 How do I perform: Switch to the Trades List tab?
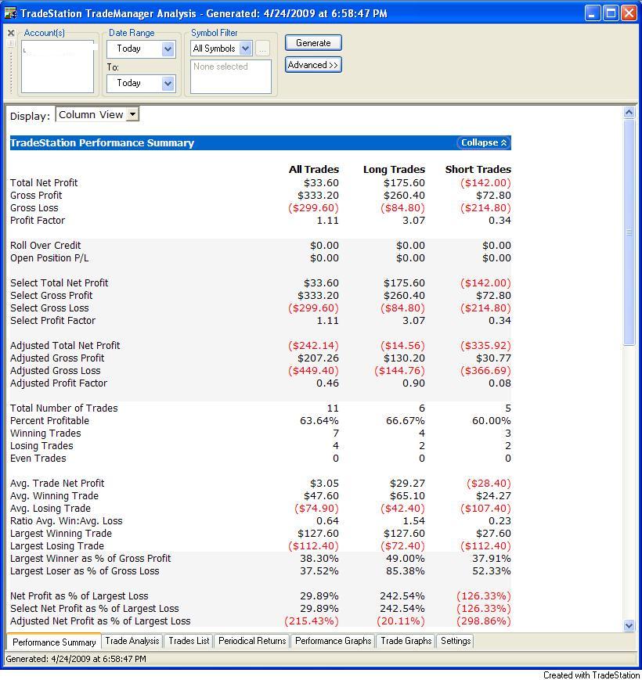pos(189,641)
